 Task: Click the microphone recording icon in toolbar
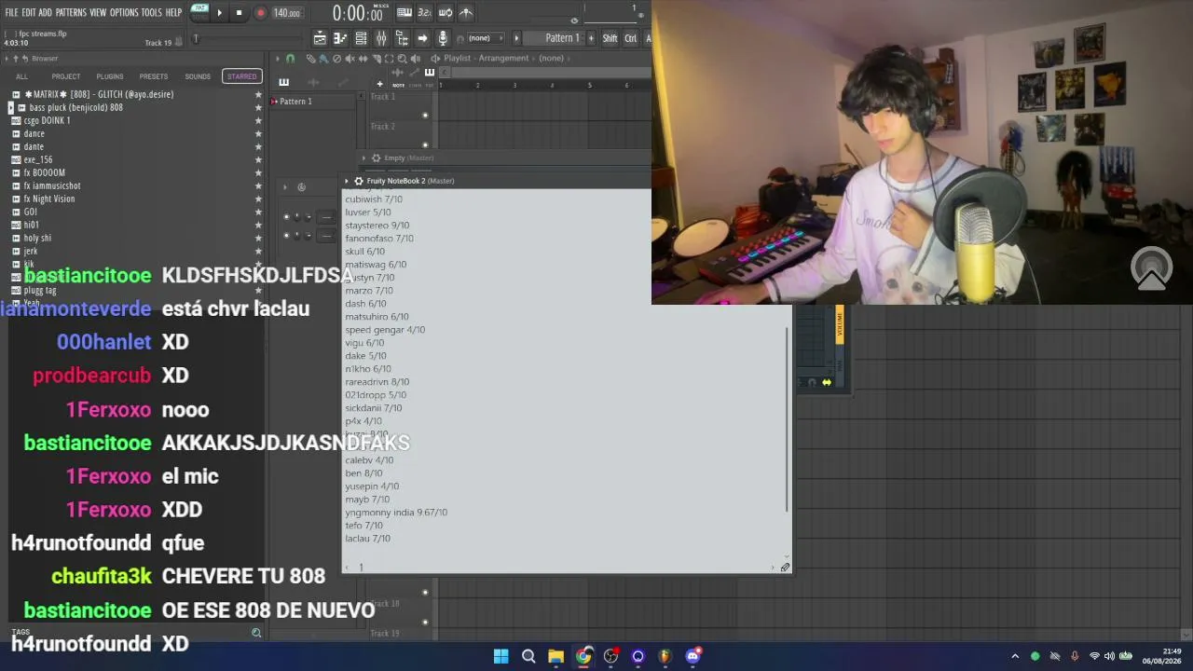443,38
